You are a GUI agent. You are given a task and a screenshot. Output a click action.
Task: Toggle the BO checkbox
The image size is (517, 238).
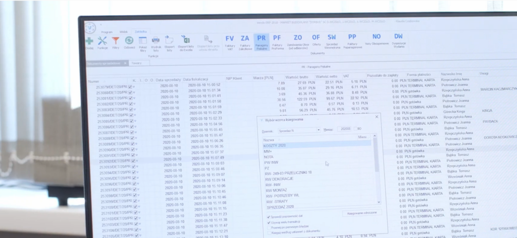click(355, 129)
